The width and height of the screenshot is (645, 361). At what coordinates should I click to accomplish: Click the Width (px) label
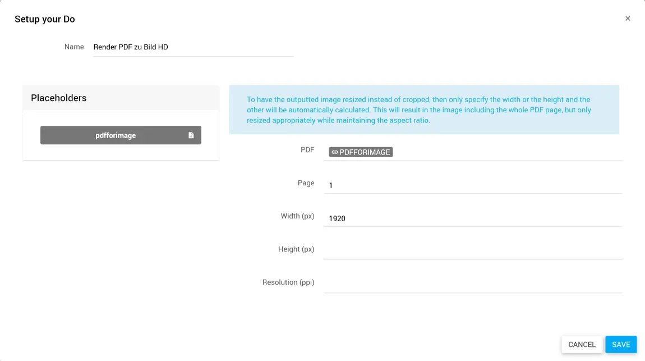coord(297,216)
